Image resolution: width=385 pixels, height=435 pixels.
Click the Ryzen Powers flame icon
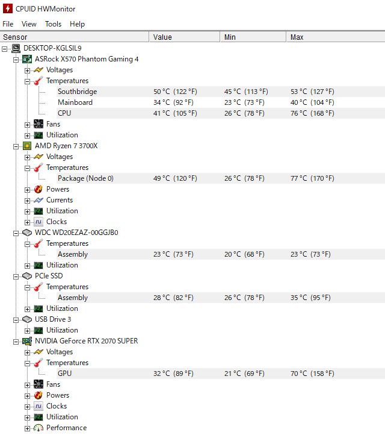[x=38, y=189]
